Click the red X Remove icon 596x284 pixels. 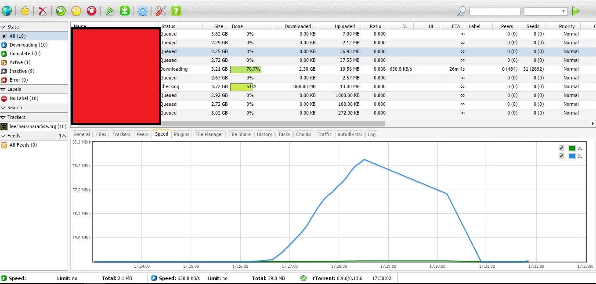43,11
